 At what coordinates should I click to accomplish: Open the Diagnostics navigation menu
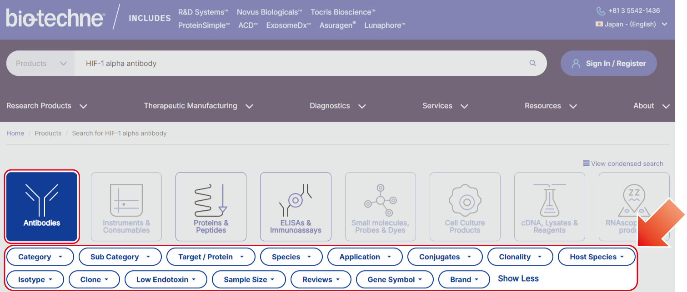click(337, 106)
